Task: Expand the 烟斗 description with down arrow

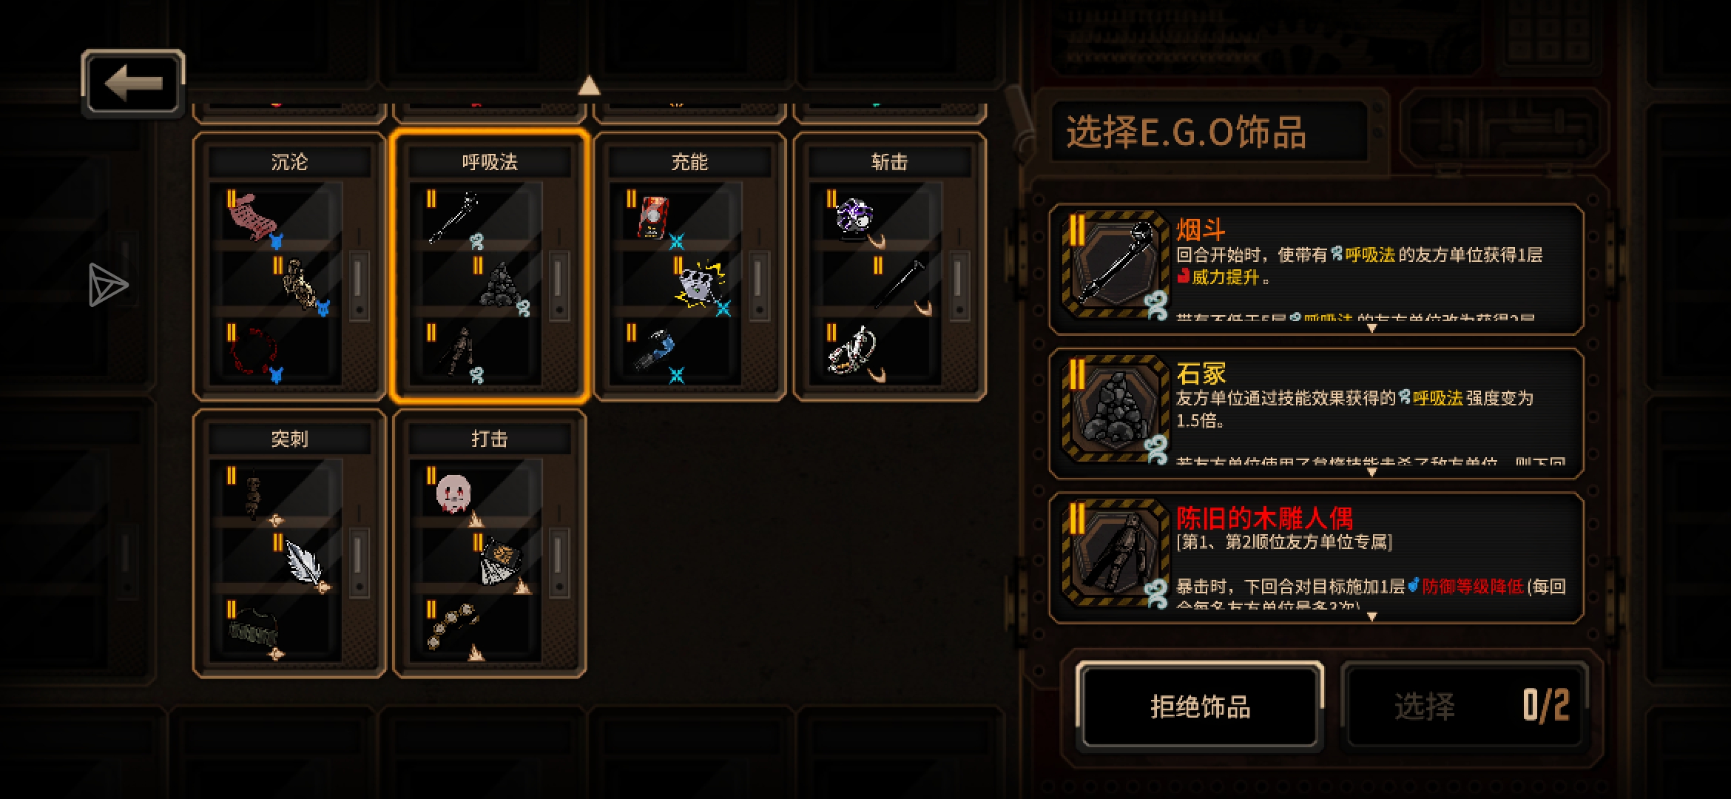Action: (1371, 328)
